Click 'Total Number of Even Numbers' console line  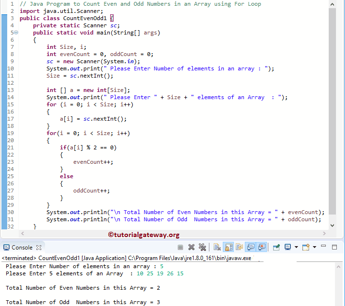click(83, 288)
